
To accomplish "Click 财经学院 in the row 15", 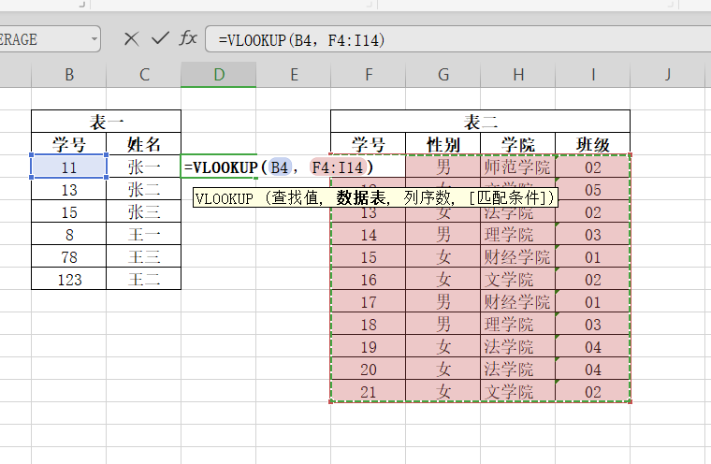I will coord(518,256).
